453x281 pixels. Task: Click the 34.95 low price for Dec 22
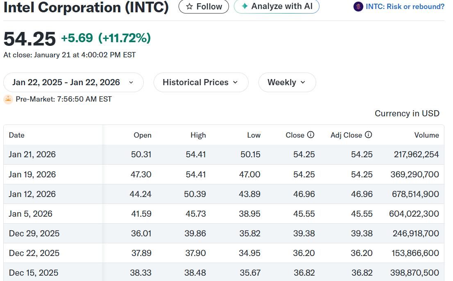[249, 253]
